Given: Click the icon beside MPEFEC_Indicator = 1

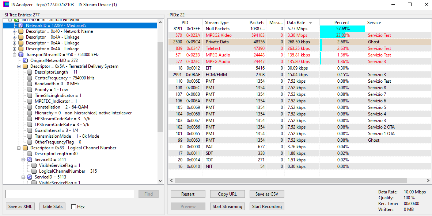Looking at the screenshot, I should point(30,101).
